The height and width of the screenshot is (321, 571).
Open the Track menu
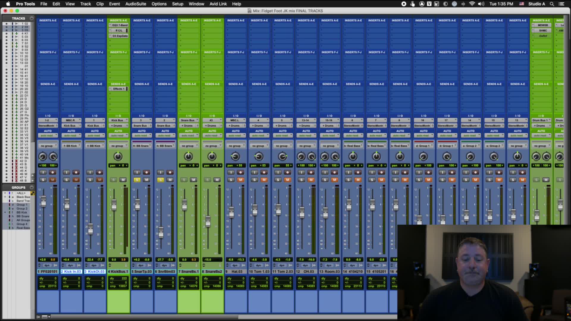(x=85, y=4)
